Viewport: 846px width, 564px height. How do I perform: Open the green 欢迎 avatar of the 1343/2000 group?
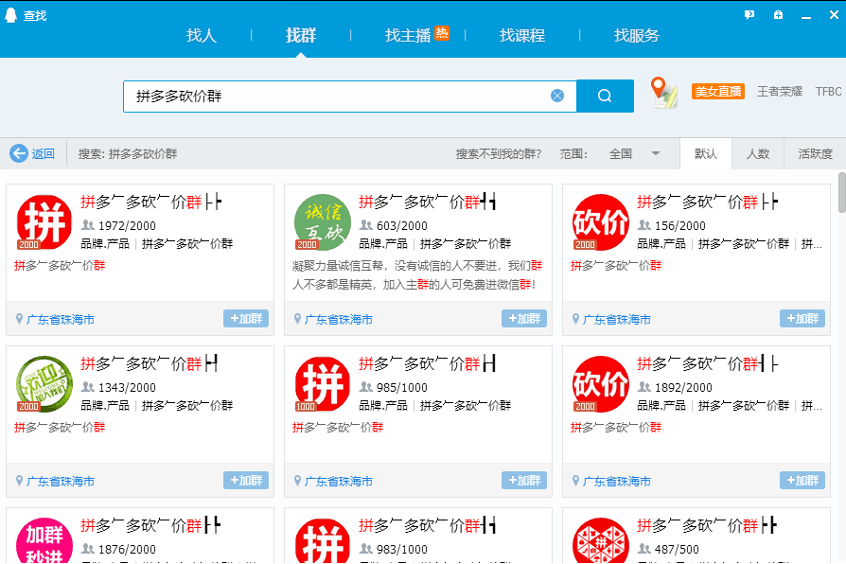point(44,384)
